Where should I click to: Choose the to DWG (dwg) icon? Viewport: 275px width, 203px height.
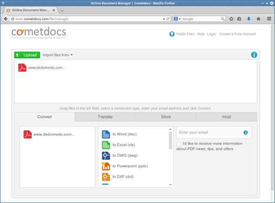click(x=106, y=155)
